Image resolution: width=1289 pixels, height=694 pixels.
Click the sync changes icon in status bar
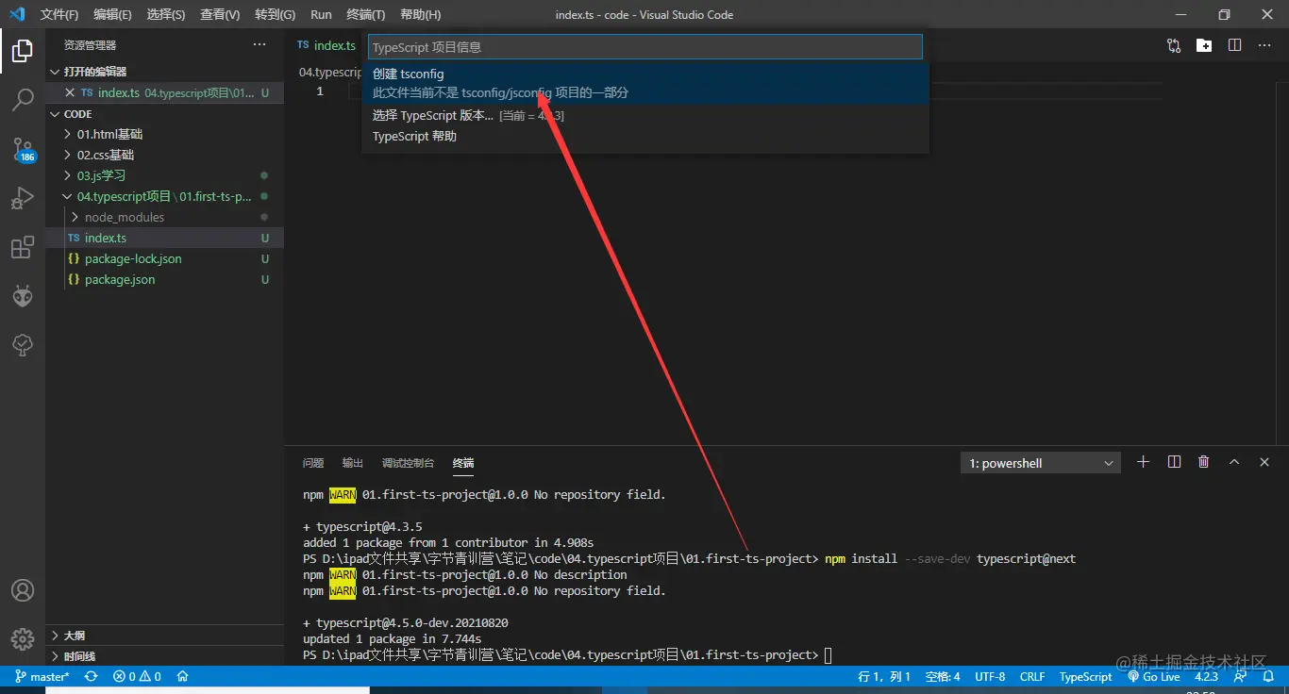point(91,676)
